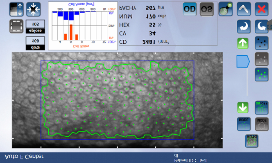The height and width of the screenshot is (165, 274).
Task: Select the OD eye button
Action: (190, 9)
